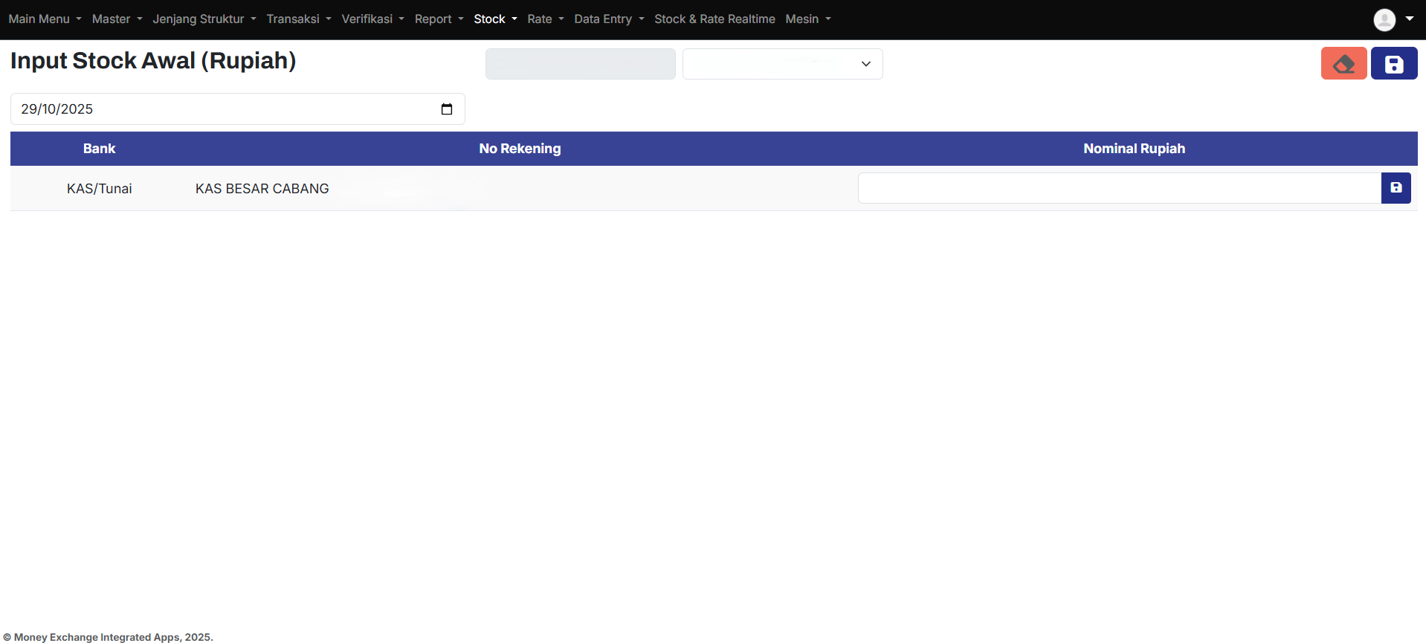1426x643 pixels.
Task: Open the Verifikasi menu
Action: (372, 19)
